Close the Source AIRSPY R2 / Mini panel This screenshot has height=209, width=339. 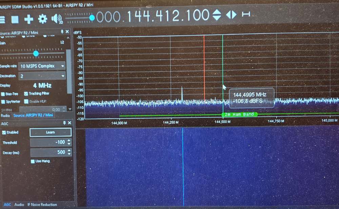pyautogui.click(x=67, y=32)
